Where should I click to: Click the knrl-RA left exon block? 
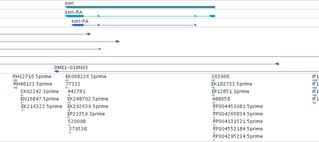(74, 16)
